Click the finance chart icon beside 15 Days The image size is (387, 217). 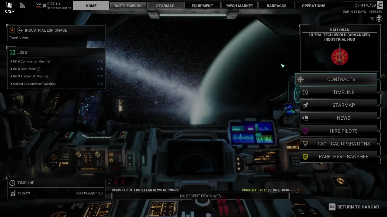pos(13,193)
